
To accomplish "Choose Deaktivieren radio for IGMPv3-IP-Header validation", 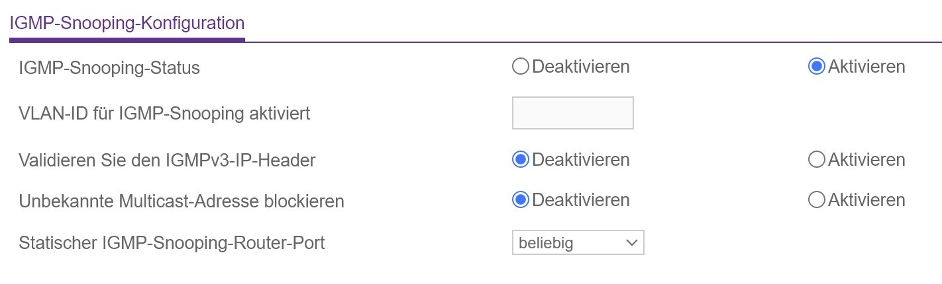I will [521, 160].
